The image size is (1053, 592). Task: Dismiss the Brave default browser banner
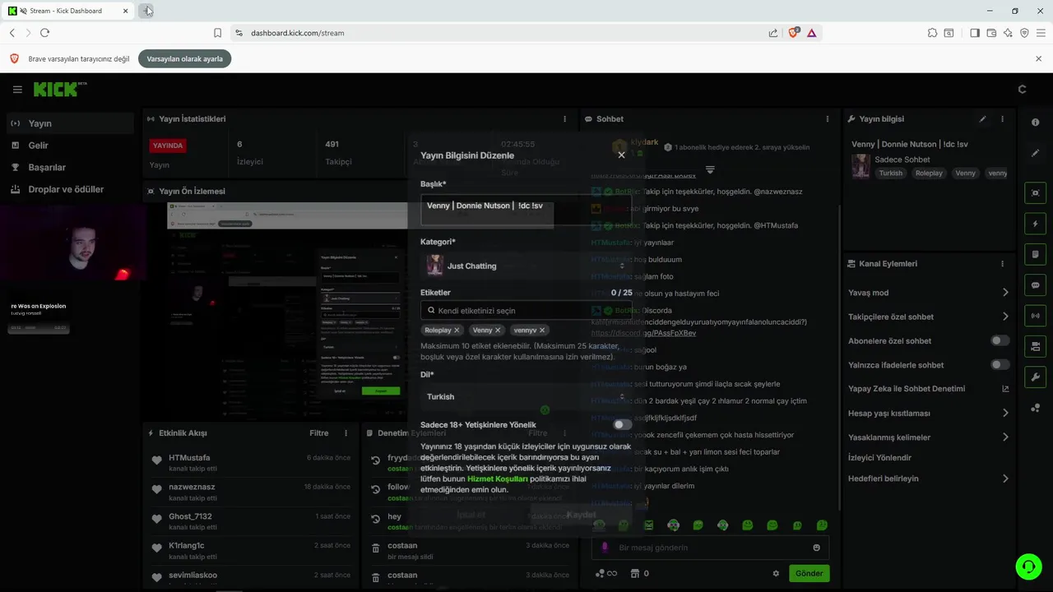point(1038,59)
